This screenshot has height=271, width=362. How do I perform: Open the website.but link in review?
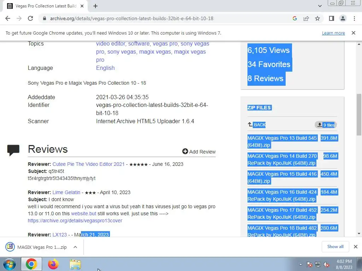click(83, 213)
